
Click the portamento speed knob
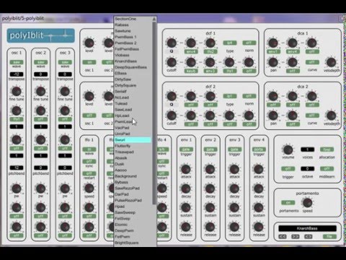point(307,202)
